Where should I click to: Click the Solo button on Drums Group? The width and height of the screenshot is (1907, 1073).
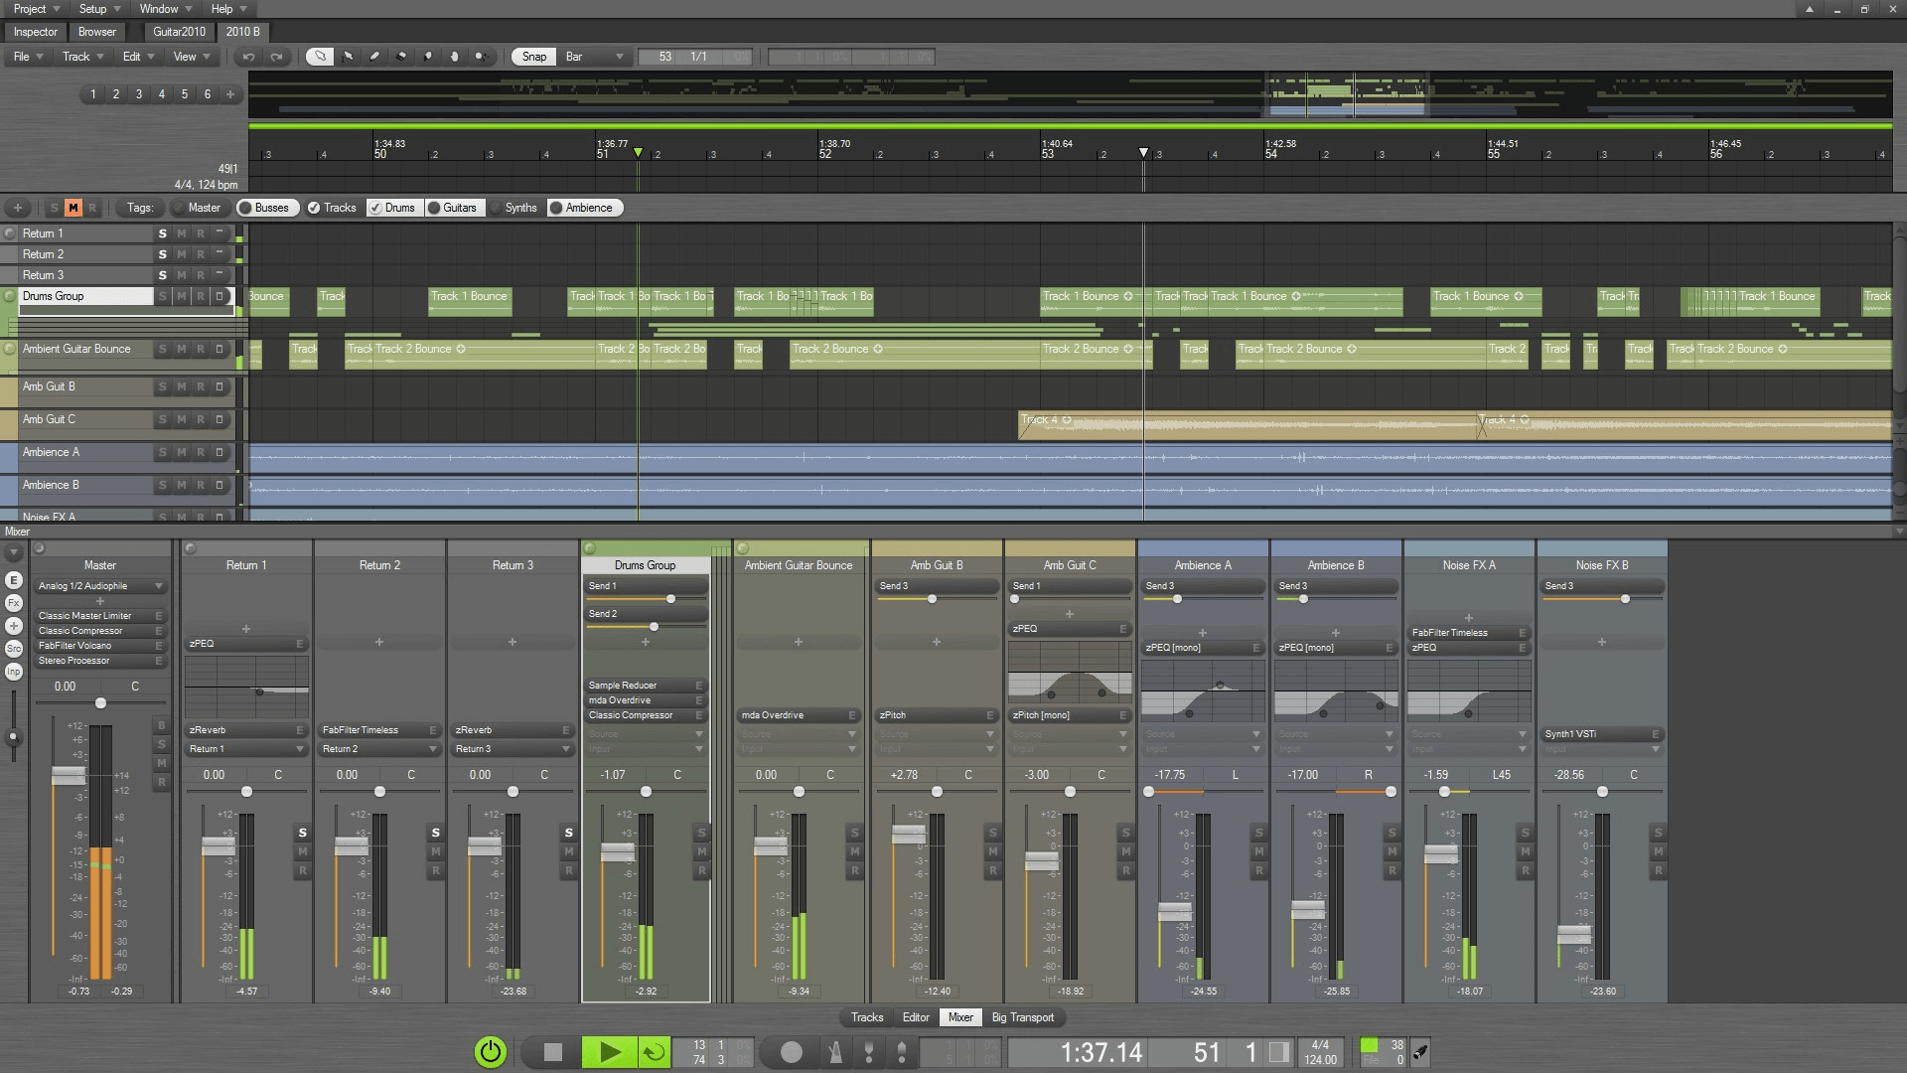pyautogui.click(x=161, y=295)
